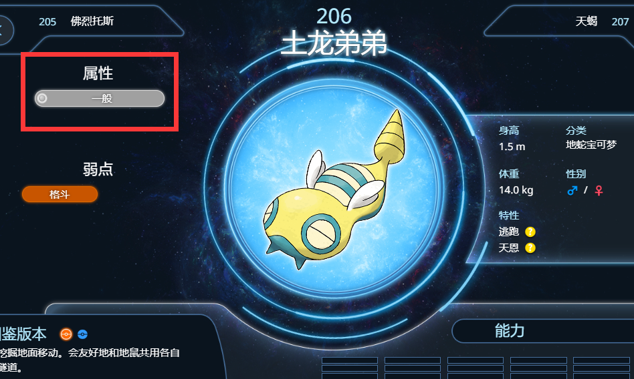Click the circle icon in 一般 type pill

[x=42, y=98]
